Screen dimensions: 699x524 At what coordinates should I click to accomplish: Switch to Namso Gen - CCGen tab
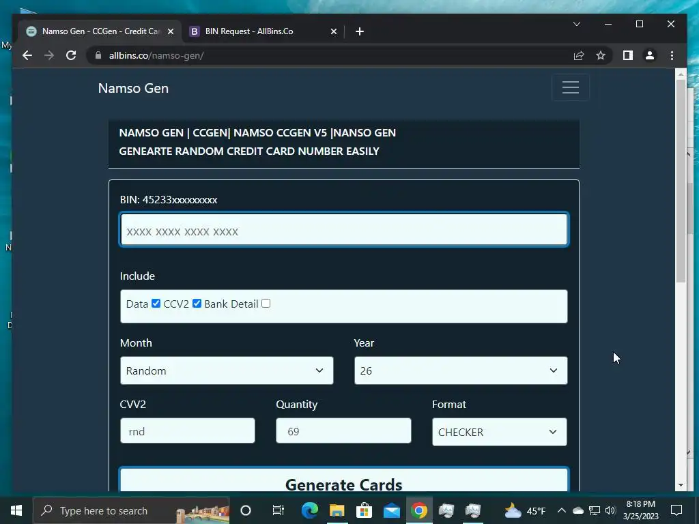pyautogui.click(x=100, y=31)
